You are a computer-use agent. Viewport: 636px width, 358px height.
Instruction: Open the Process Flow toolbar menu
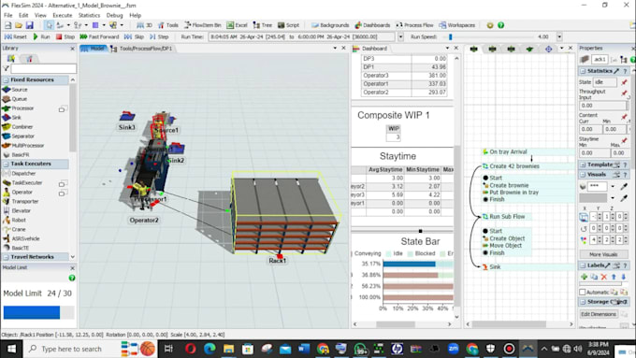[414, 25]
